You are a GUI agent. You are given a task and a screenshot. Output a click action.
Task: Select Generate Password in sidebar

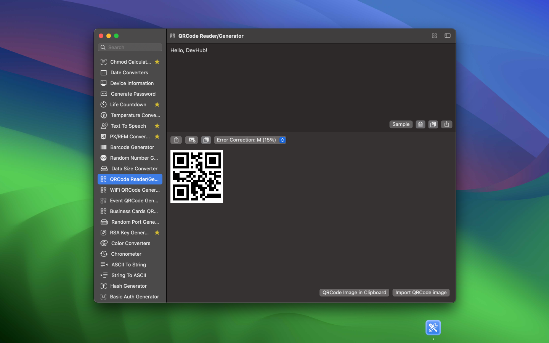(130, 94)
